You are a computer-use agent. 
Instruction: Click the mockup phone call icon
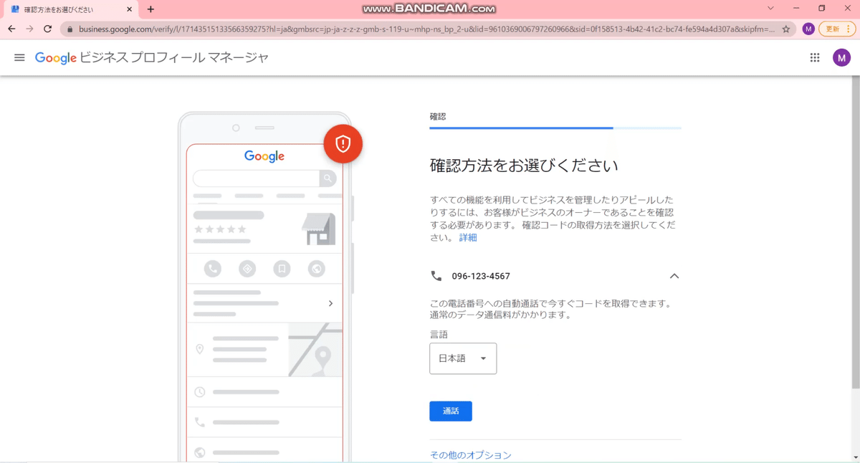point(212,269)
